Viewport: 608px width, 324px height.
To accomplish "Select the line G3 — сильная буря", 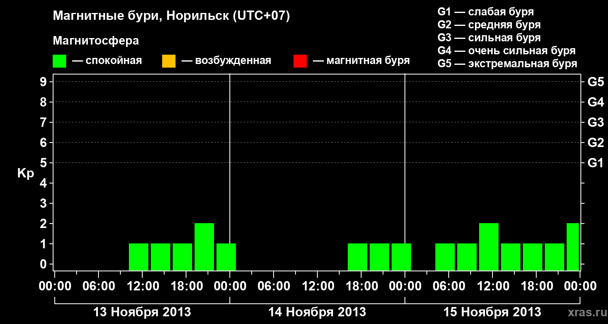I will point(489,38).
